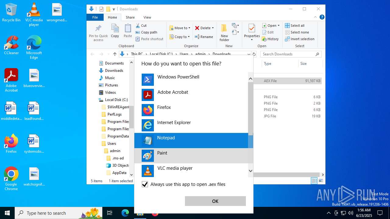Switch to details view button
Screen dimensions: 390x219
click(x=314, y=181)
